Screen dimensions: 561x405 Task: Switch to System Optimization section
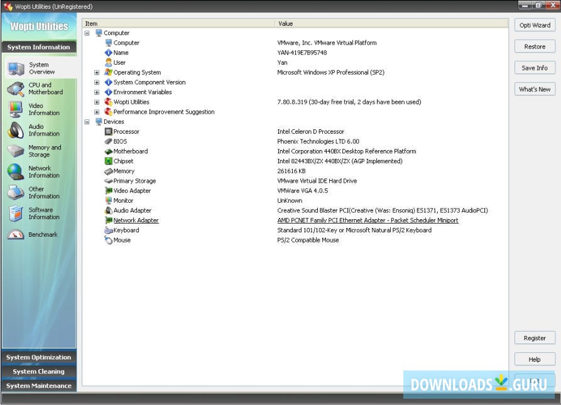tap(39, 357)
